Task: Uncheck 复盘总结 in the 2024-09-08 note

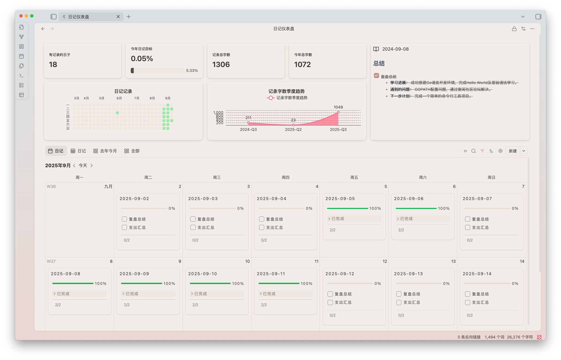Action: point(376,76)
